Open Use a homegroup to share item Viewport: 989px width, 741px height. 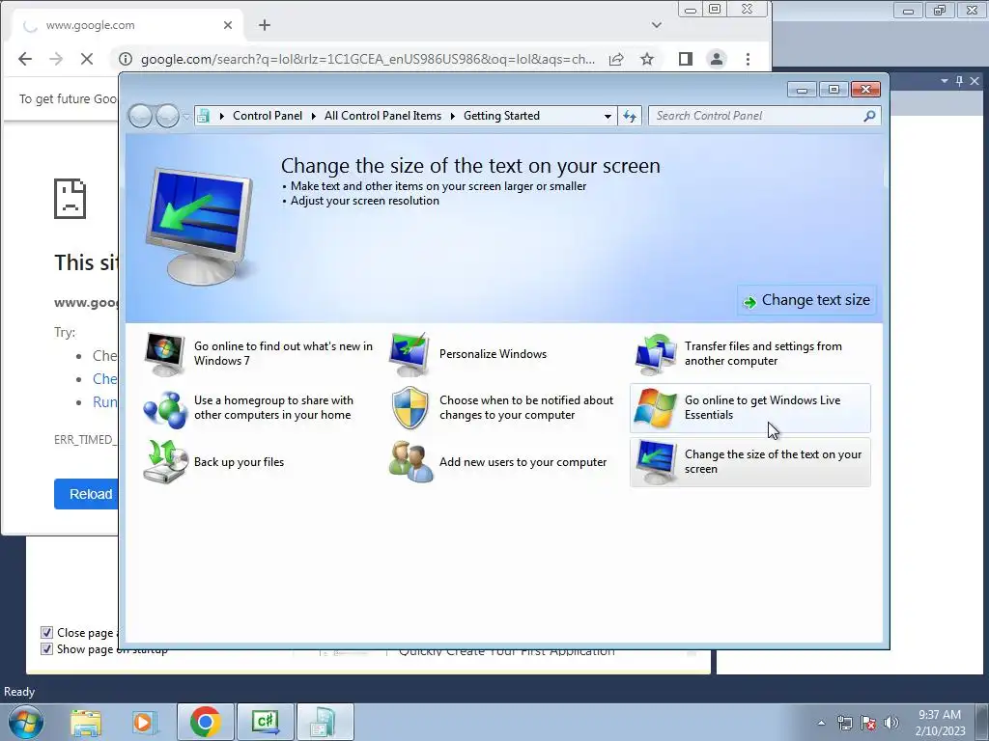[259, 408]
